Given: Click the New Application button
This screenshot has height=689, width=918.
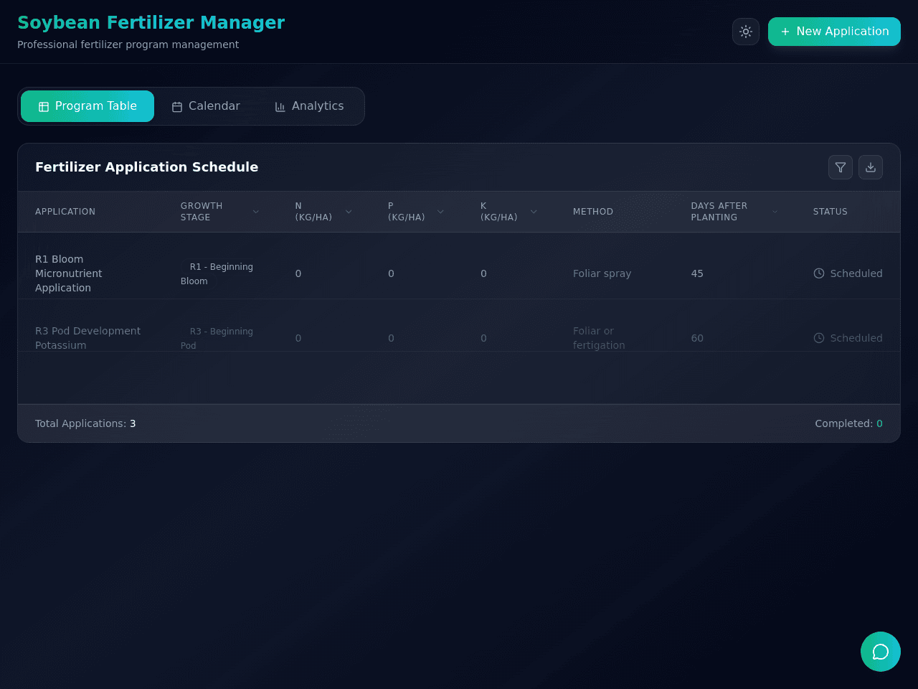Looking at the screenshot, I should click(x=834, y=32).
